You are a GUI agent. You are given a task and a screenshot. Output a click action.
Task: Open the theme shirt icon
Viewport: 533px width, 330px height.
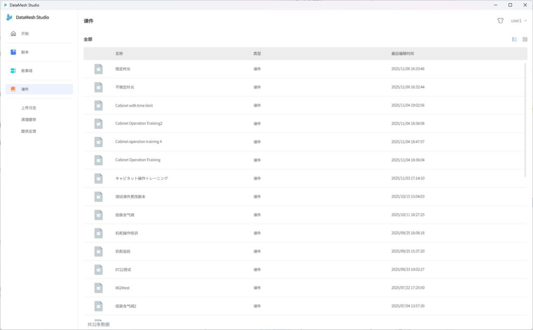(500, 21)
